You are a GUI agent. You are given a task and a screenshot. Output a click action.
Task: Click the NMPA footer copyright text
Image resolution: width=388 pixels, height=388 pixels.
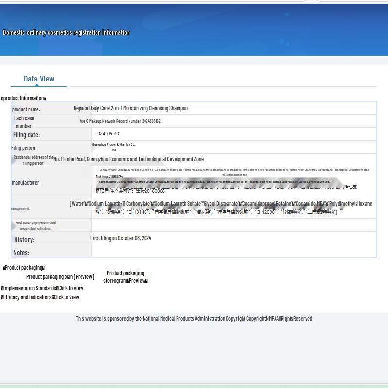point(194,319)
